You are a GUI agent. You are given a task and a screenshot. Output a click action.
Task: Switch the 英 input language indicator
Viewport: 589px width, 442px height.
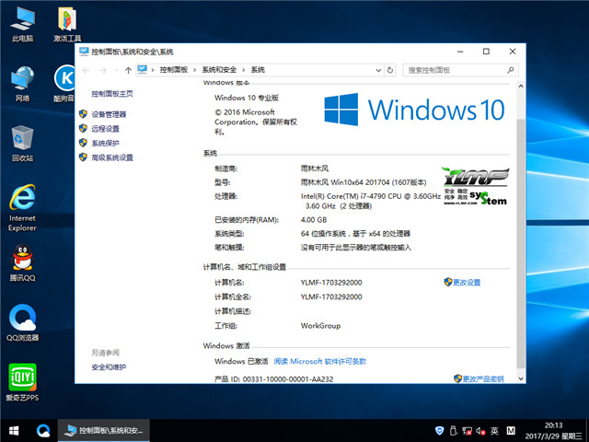coord(495,431)
